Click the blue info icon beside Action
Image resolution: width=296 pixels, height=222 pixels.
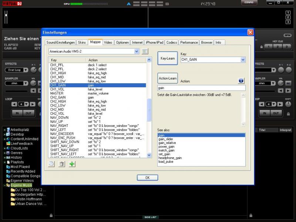coord(241,80)
